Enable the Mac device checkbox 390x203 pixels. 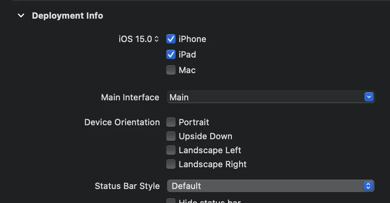click(171, 70)
